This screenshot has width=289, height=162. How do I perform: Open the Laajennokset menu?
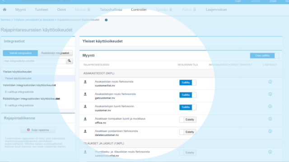click(x=216, y=9)
